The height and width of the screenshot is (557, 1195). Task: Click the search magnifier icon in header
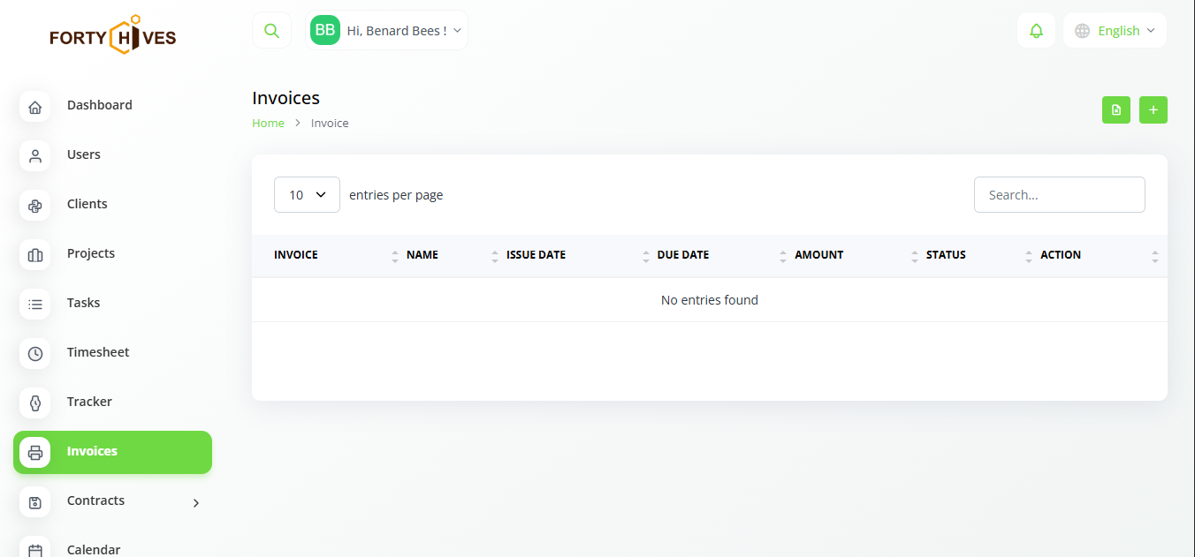pyautogui.click(x=271, y=31)
